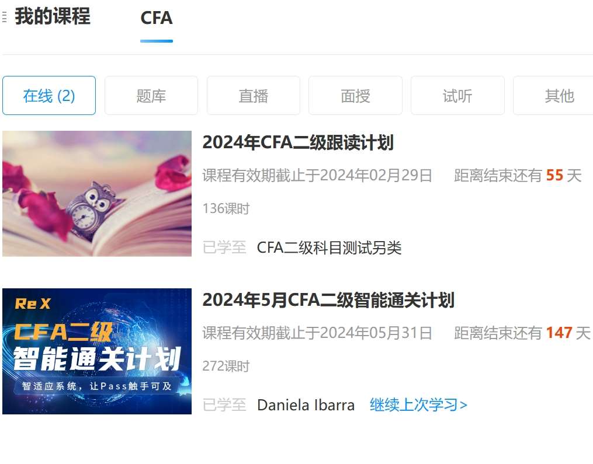Click the 272课时 lesson count
The height and width of the screenshot is (464, 593).
tap(226, 366)
